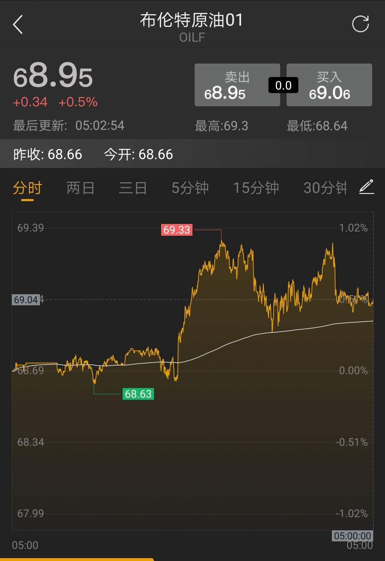
Task: Open the 30分钟 chart tab
Action: (325, 188)
